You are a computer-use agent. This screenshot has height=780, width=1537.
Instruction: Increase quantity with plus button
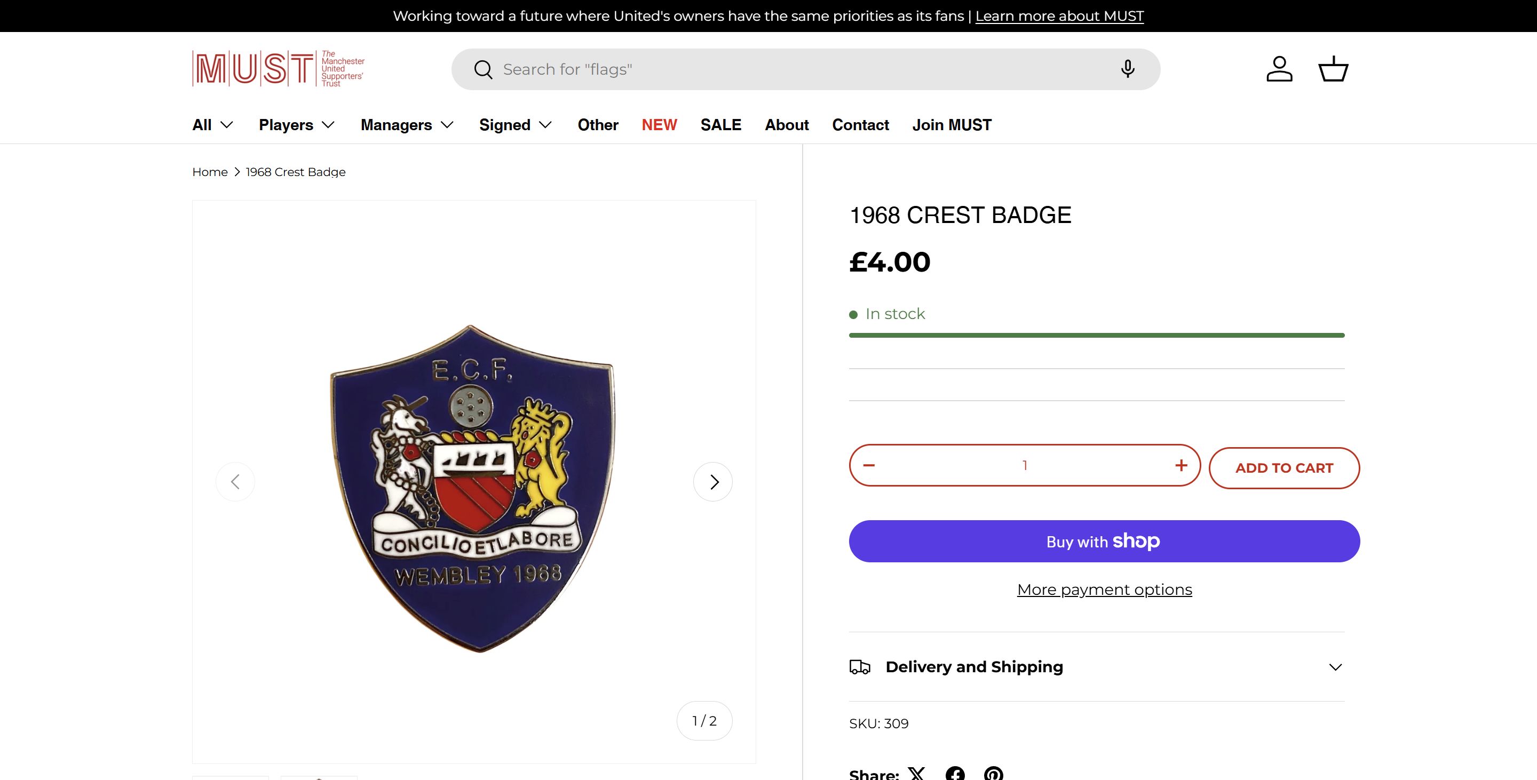(x=1181, y=465)
